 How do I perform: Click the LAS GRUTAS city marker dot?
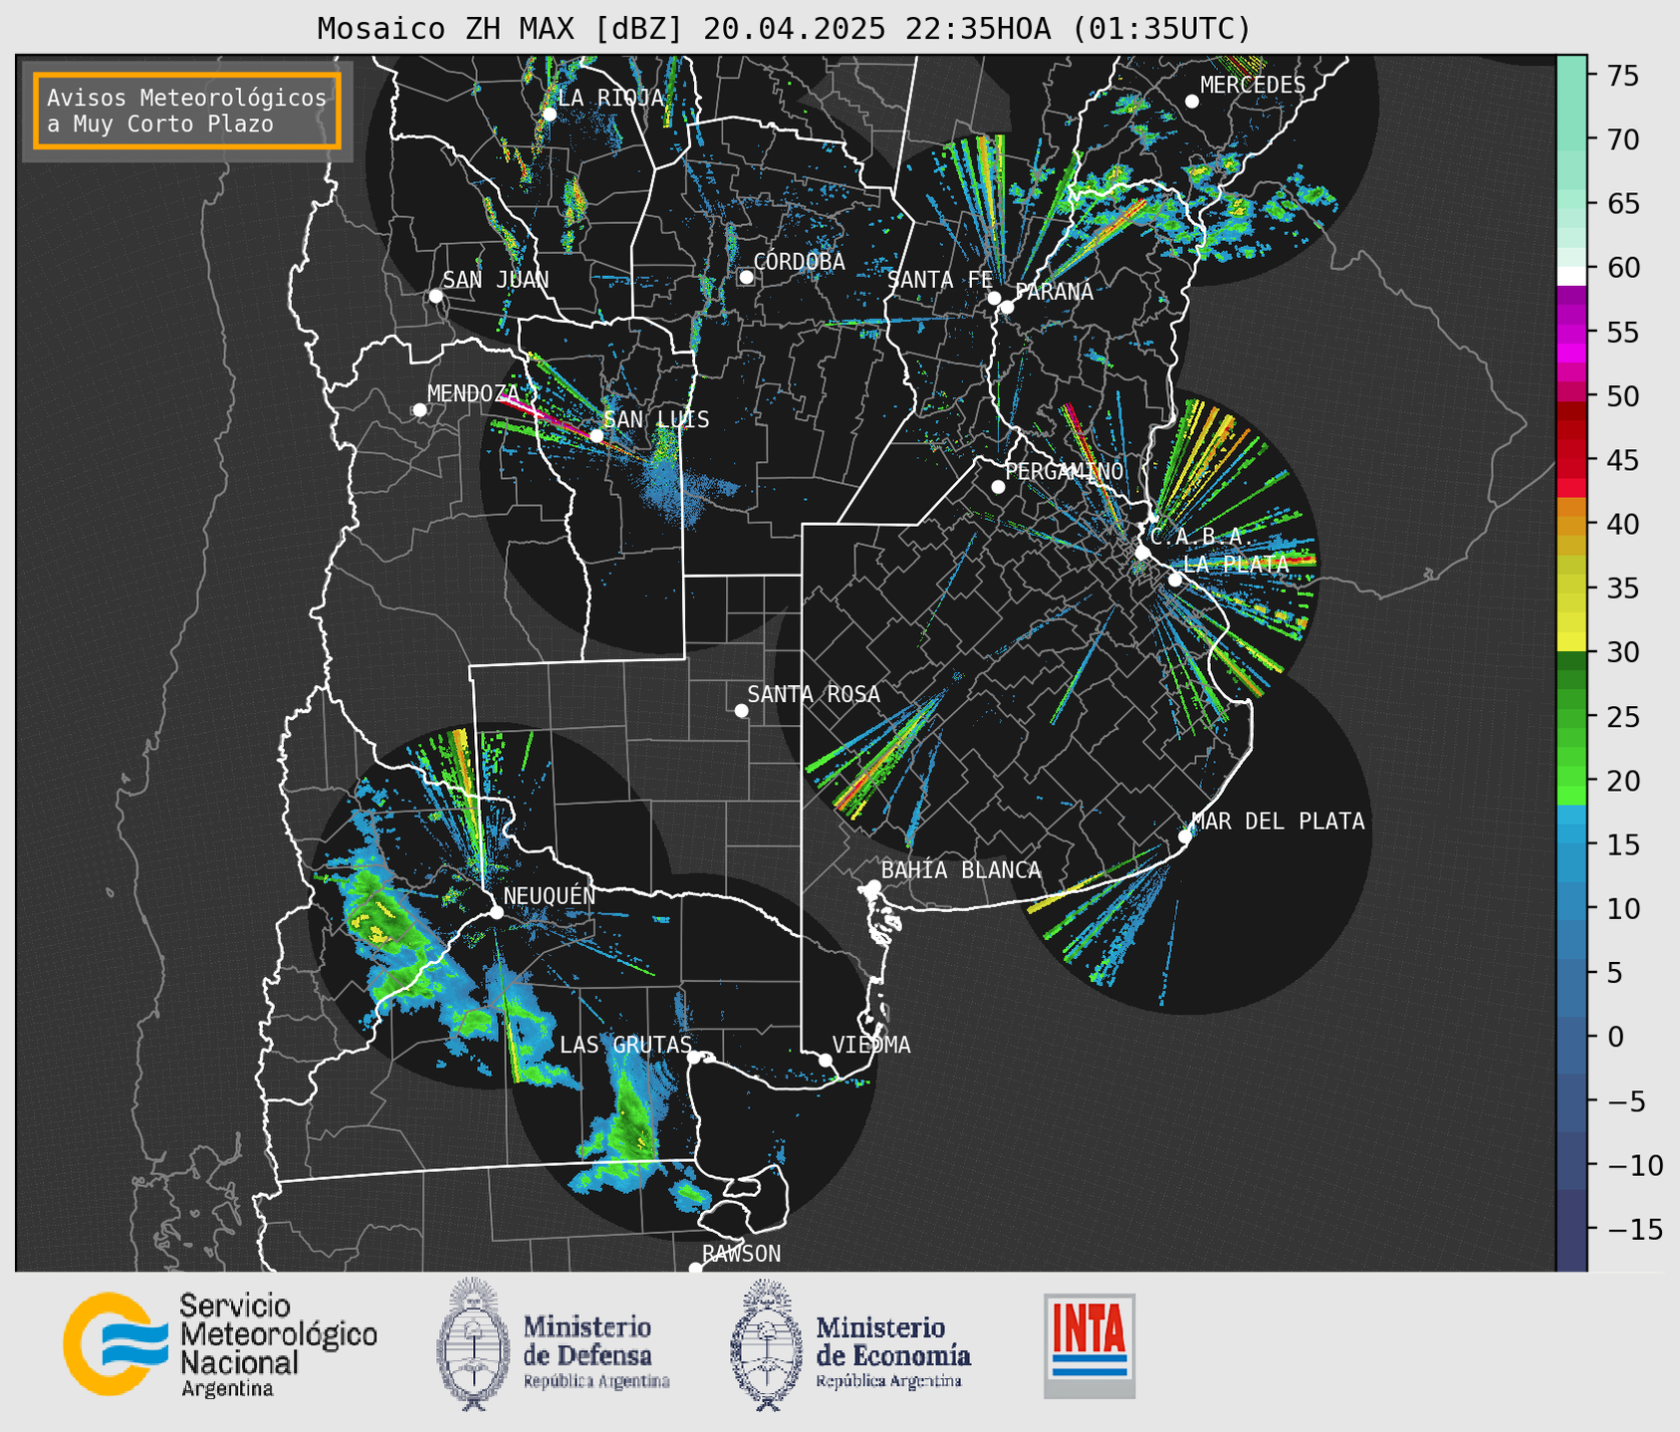coord(694,1058)
